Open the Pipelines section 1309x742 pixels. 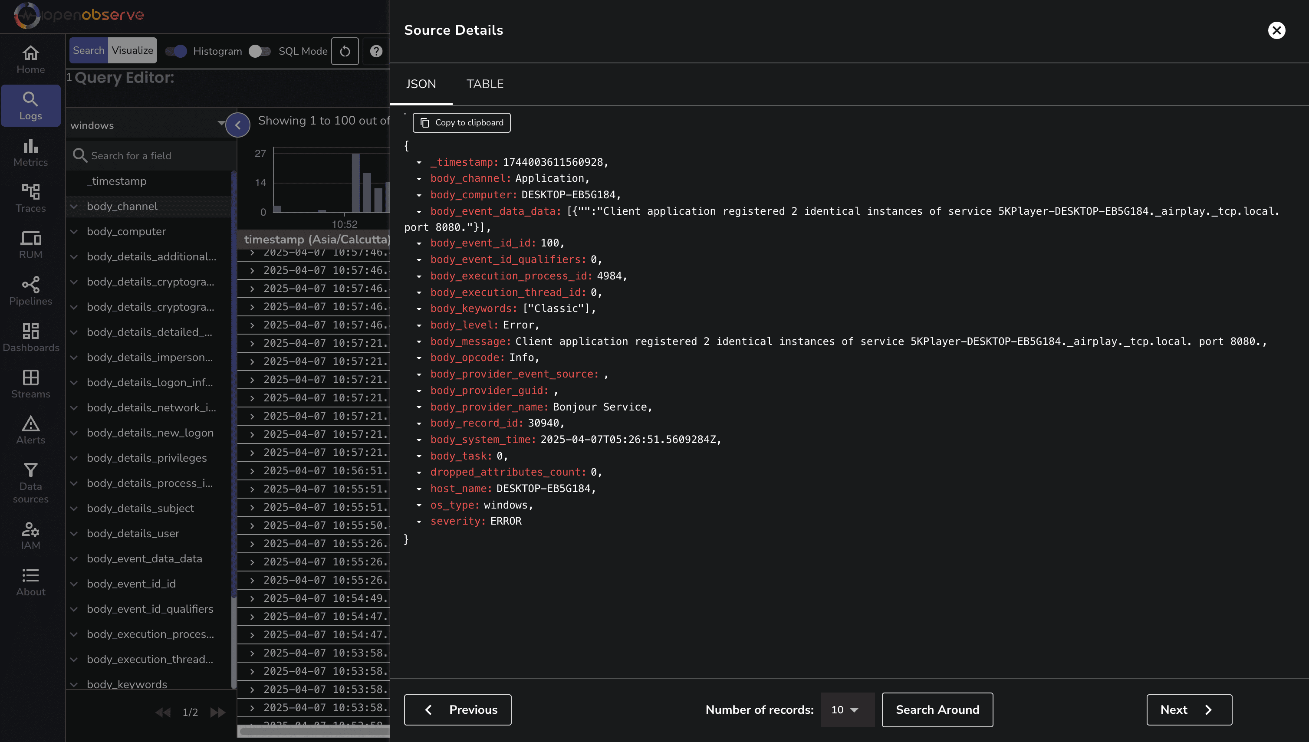pos(30,291)
